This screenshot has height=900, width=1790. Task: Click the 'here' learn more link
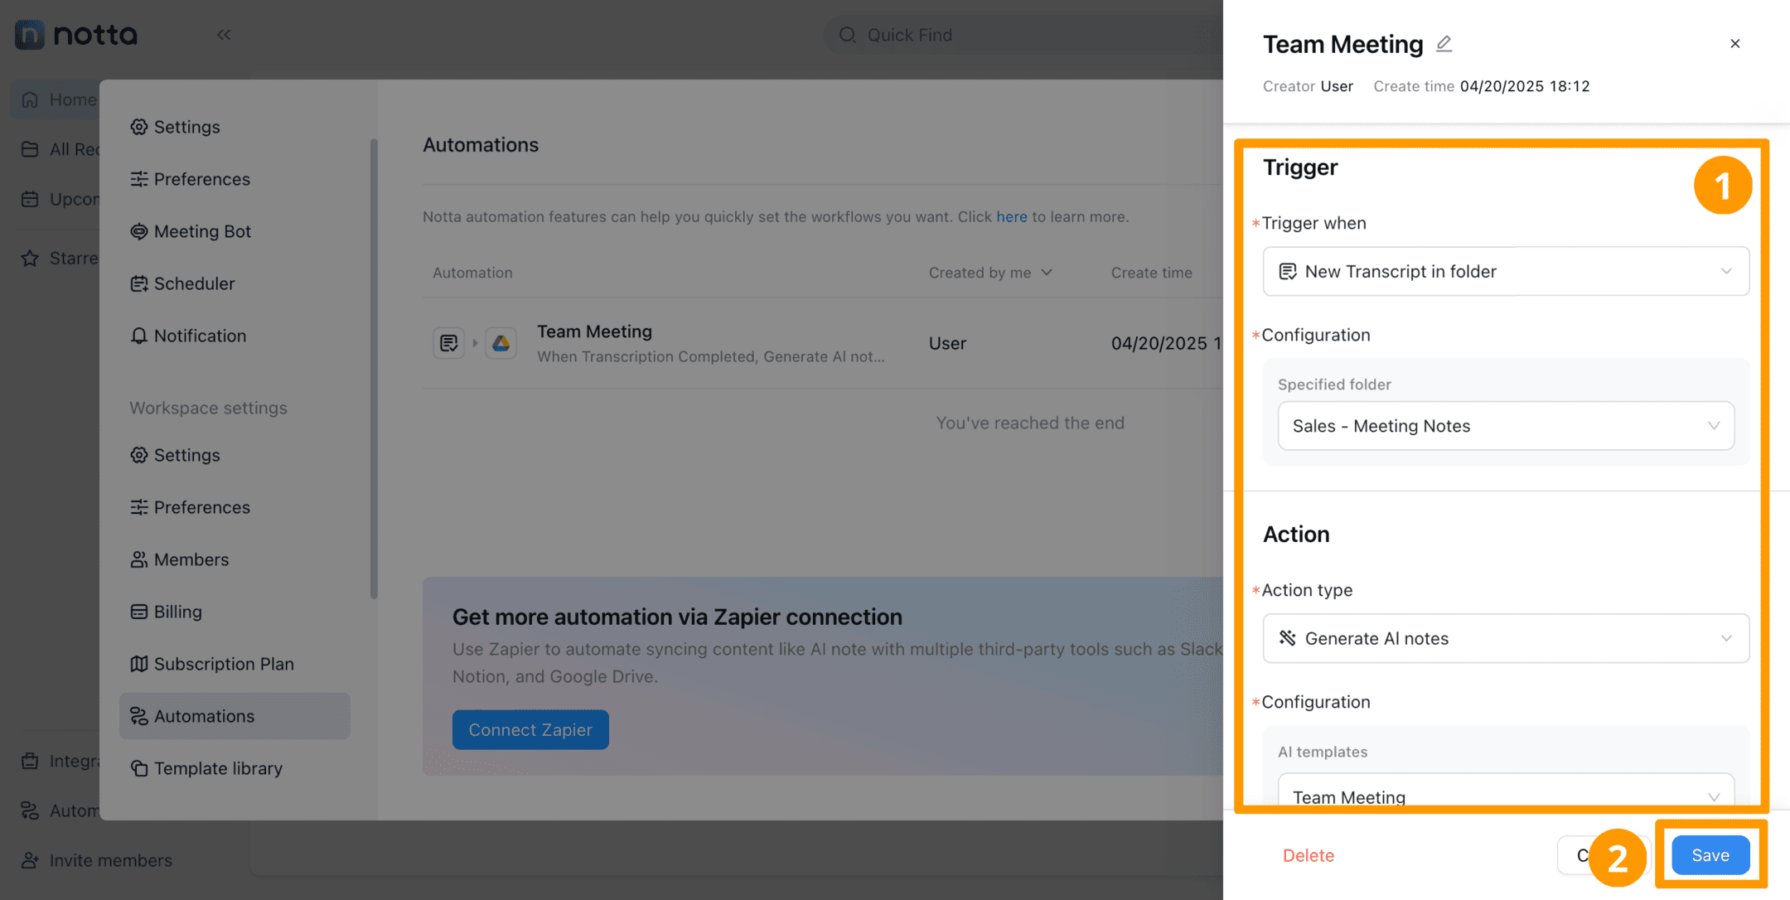pyautogui.click(x=1011, y=216)
